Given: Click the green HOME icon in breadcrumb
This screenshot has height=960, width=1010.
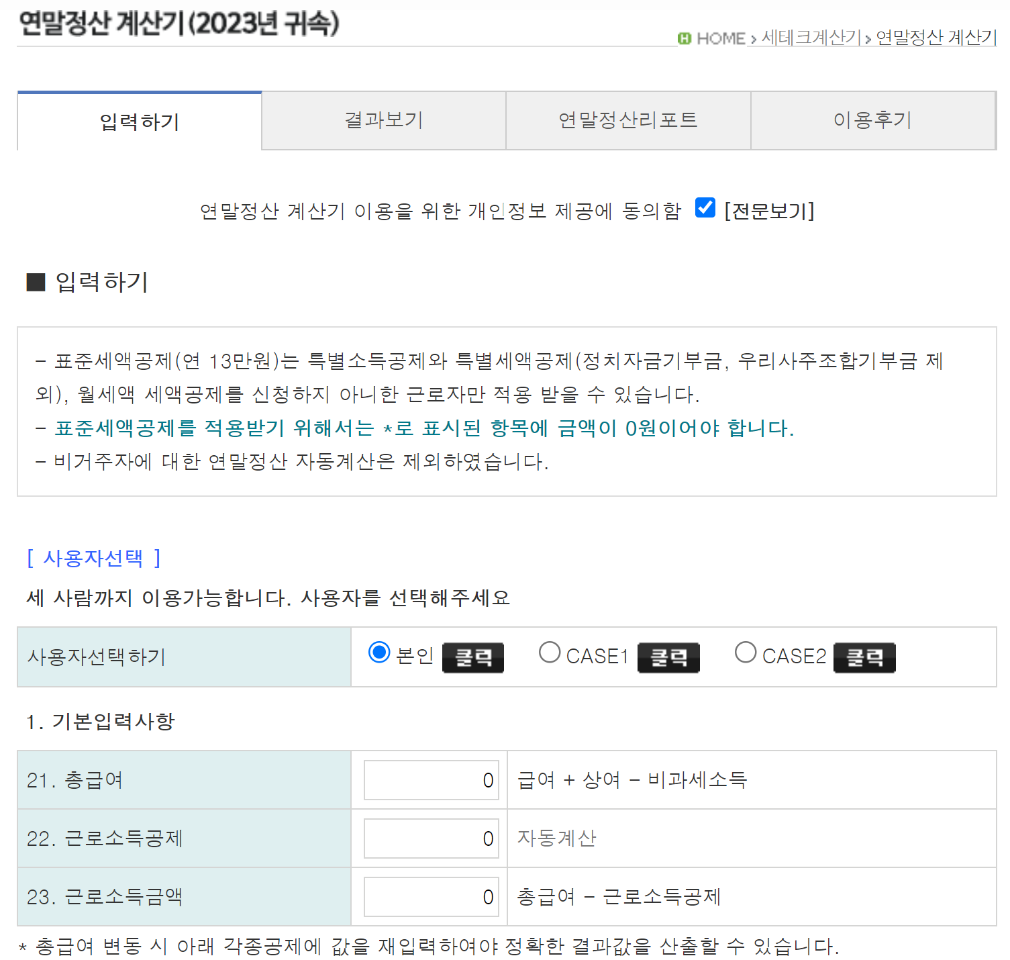Looking at the screenshot, I should coord(684,38).
